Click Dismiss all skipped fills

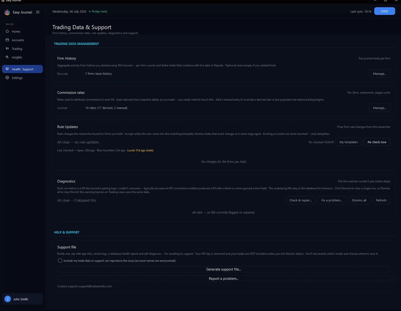pos(359,200)
